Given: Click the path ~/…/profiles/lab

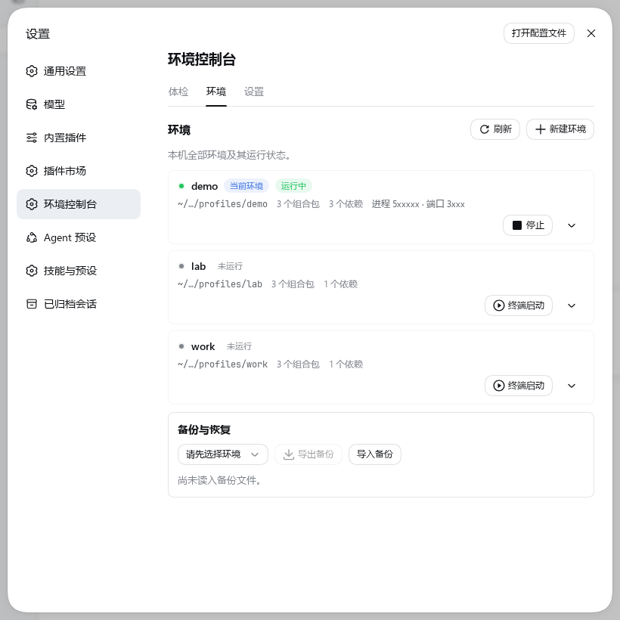Looking at the screenshot, I should (220, 284).
